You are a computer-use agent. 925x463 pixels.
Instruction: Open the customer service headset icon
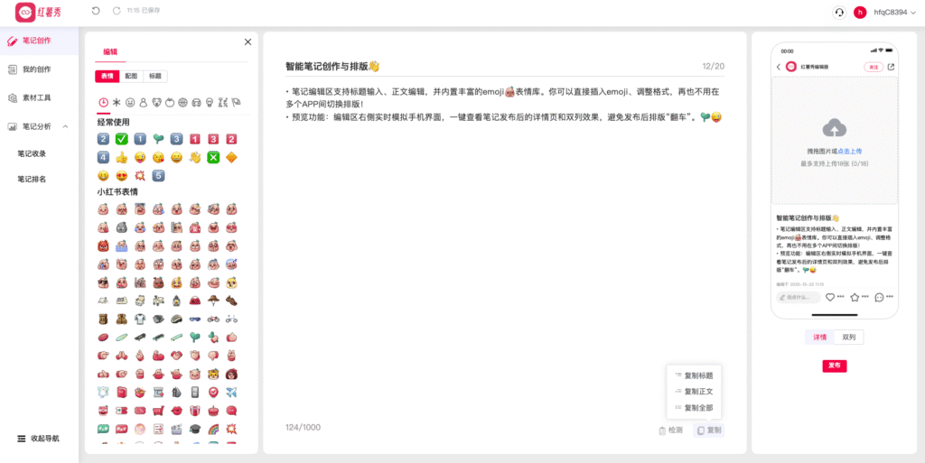point(839,12)
